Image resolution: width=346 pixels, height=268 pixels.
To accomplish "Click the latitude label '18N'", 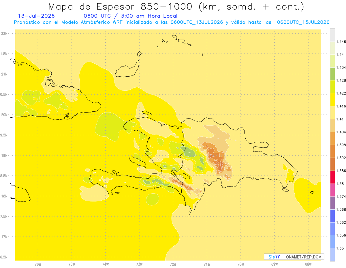I will [x=4, y=196].
